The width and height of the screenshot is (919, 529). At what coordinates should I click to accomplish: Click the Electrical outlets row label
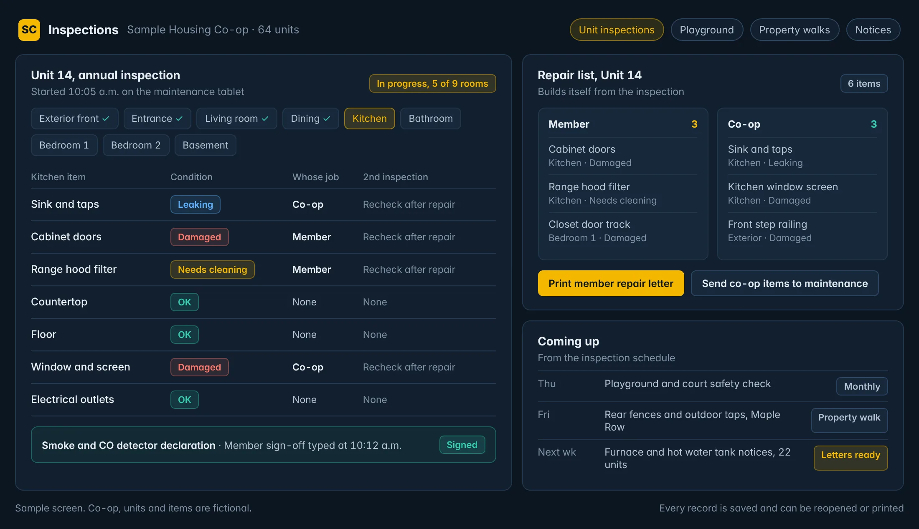tap(72, 400)
